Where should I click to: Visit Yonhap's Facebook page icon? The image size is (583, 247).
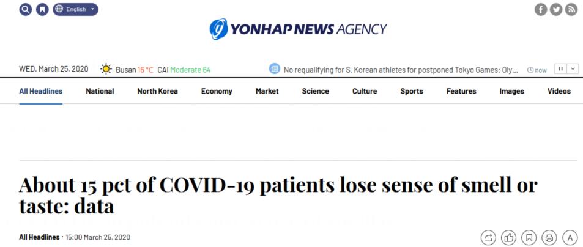541,9
